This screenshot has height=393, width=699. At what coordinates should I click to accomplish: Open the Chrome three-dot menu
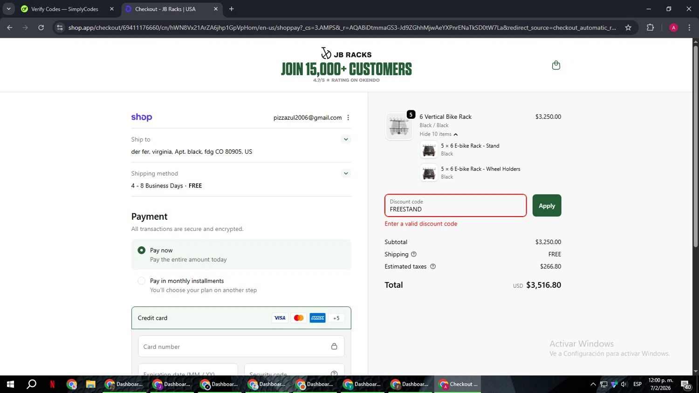click(689, 27)
